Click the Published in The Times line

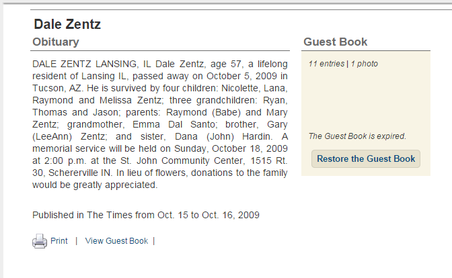(x=146, y=215)
